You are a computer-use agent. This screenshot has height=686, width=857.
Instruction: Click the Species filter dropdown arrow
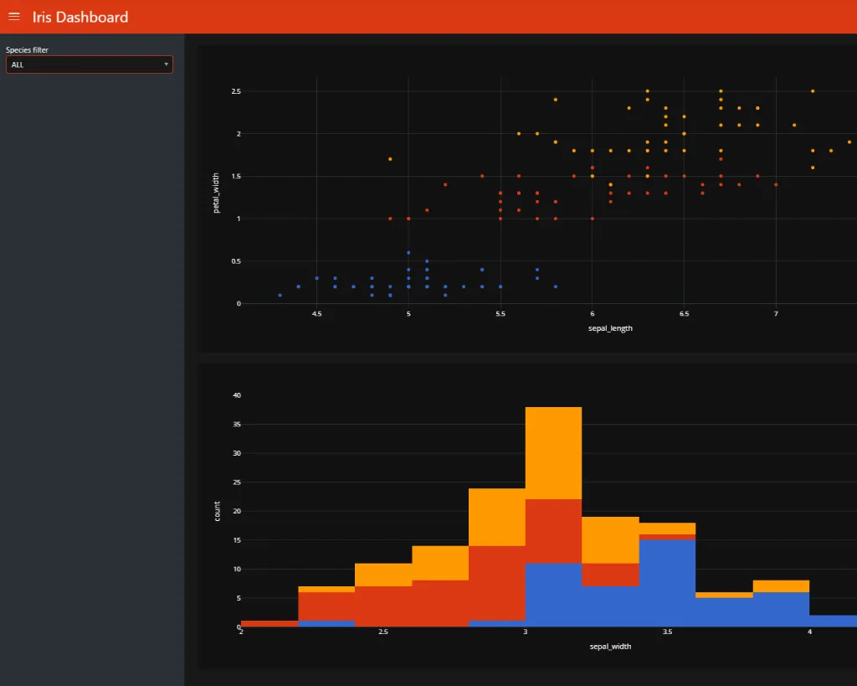point(167,64)
